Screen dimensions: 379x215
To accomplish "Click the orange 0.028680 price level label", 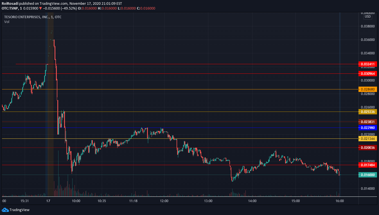I will [368, 89].
